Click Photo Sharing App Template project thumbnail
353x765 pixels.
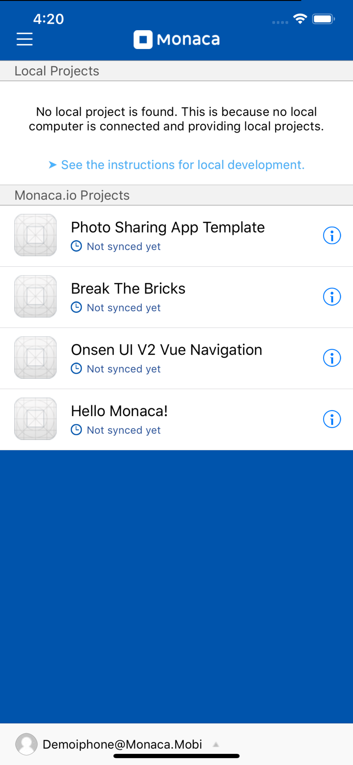tap(36, 235)
